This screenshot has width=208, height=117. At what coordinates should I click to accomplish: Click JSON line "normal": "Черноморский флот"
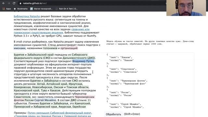(128, 84)
